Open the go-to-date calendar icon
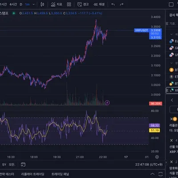Screen dimensions: 178x178 pos(23,164)
